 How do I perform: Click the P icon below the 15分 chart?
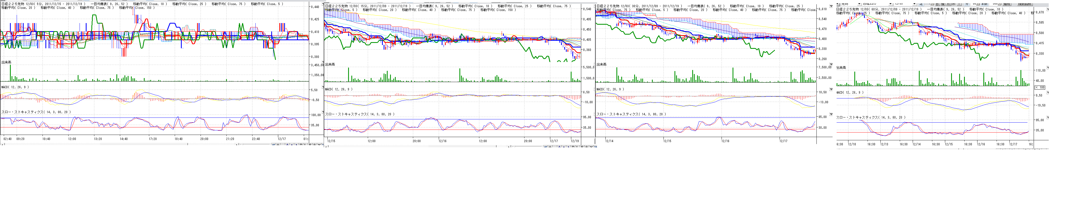(583, 147)
